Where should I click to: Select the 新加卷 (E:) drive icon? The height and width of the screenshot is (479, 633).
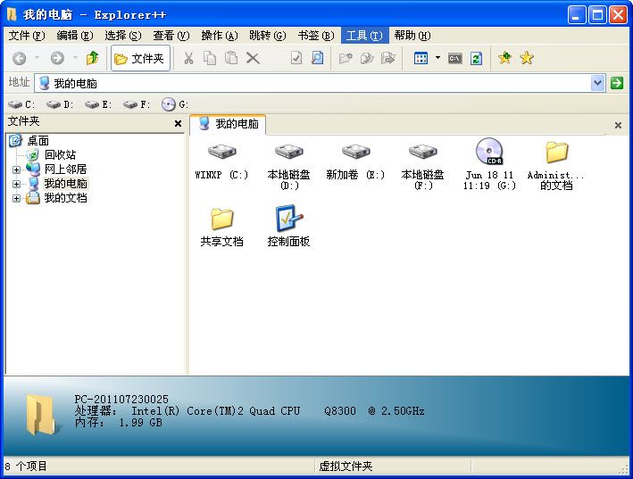pyautogui.click(x=355, y=152)
